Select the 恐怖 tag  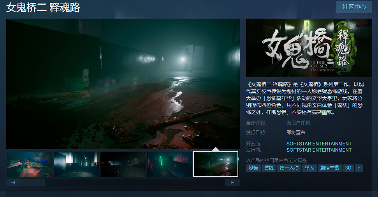pos(253,168)
